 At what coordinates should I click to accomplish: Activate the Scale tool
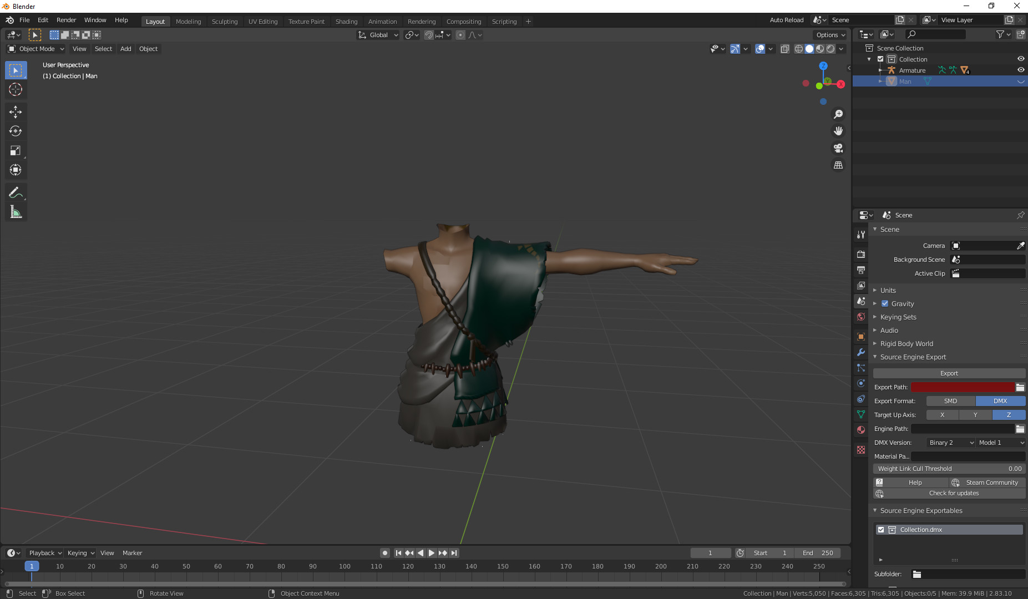point(16,151)
